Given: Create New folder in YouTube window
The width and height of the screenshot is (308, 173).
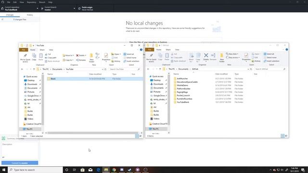Looking at the screenshot, I should [91, 58].
